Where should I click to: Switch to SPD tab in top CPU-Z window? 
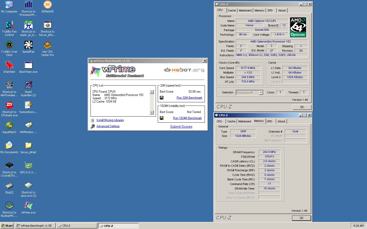[270, 10]
